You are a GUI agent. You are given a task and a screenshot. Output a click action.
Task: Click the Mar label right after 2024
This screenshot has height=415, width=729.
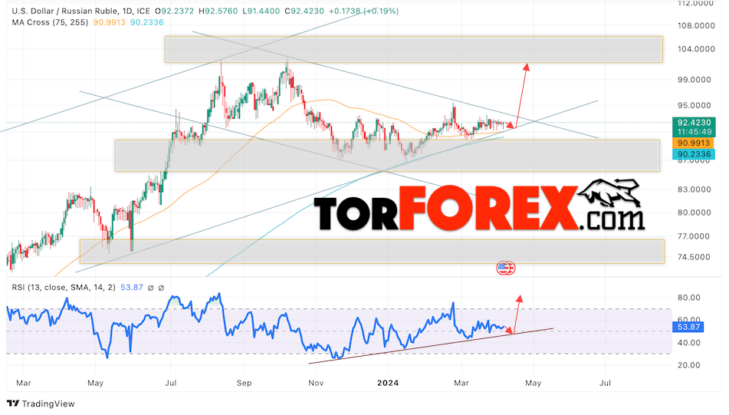pos(461,383)
